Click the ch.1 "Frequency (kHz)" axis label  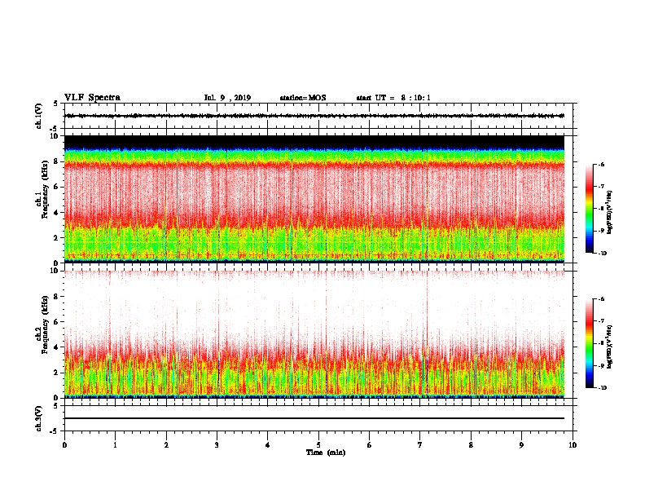point(45,189)
